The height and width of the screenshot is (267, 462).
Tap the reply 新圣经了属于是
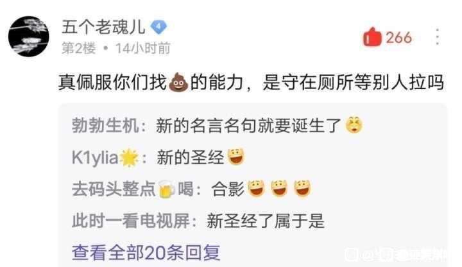(266, 221)
